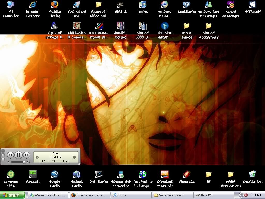This screenshot has height=199, width=265.
Task: Click the total time "5:41"
Action: coord(68,161)
